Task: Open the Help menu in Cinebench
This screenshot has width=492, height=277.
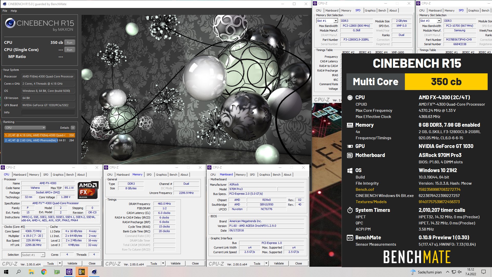Action: pos(14,11)
